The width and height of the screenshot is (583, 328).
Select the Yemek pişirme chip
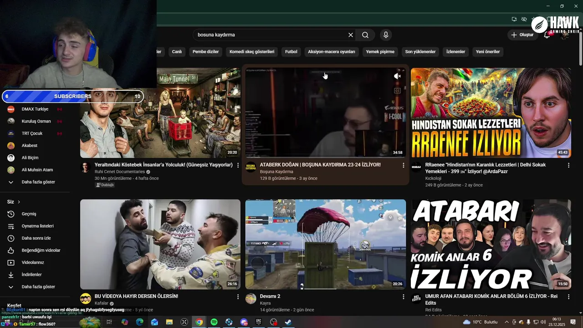(380, 52)
